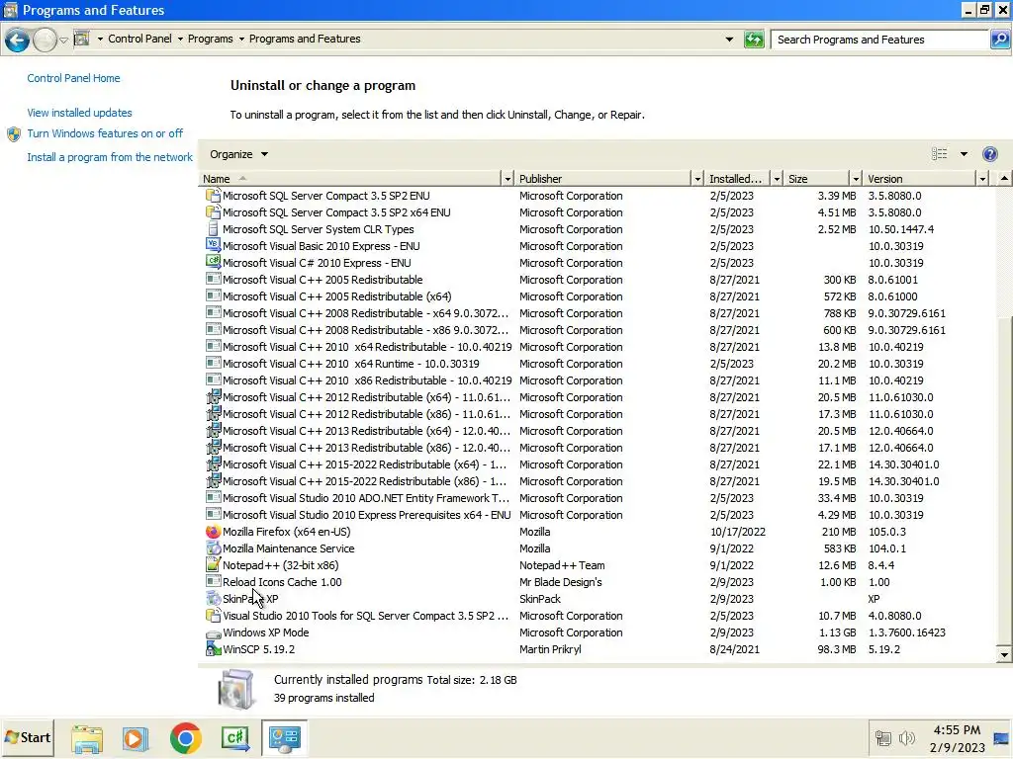The width and height of the screenshot is (1013, 759).
Task: Click the Control Panel taskbar icon
Action: pyautogui.click(x=284, y=737)
